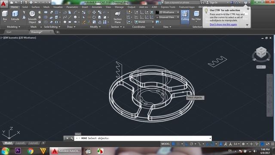The image size is (275, 155).
Task: Expand the Solid Editing panel dropdown
Action: (x=52, y=27)
